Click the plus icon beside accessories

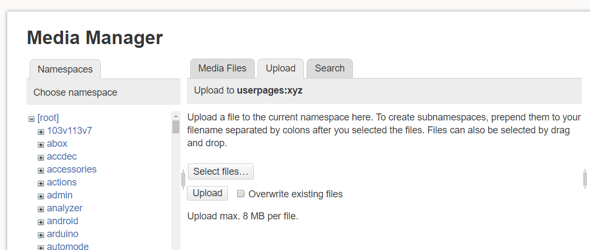click(x=41, y=170)
